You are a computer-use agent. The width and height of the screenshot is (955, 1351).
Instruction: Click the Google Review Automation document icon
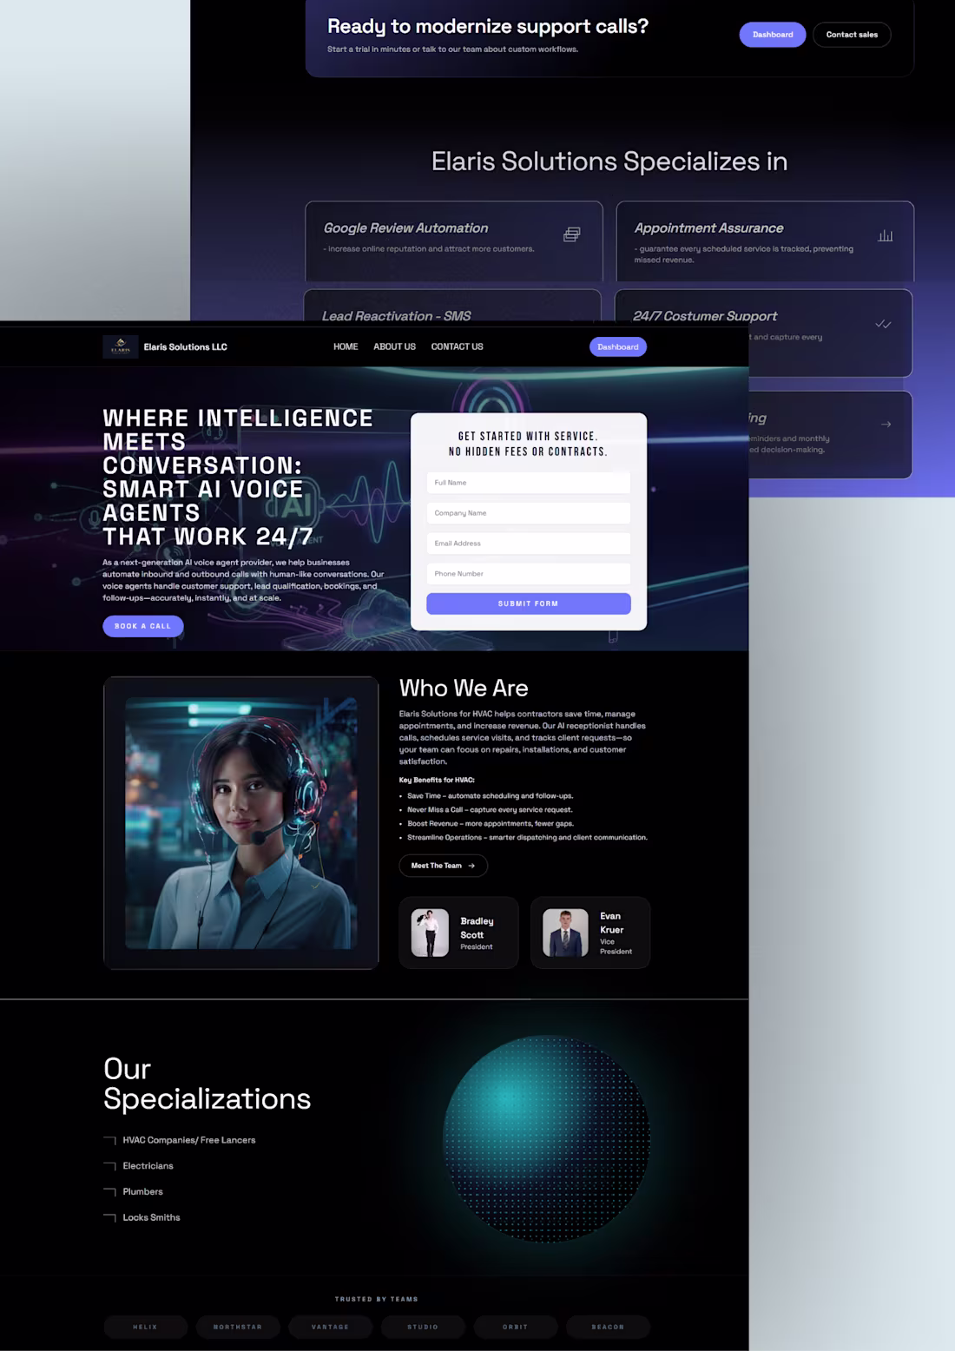point(571,234)
